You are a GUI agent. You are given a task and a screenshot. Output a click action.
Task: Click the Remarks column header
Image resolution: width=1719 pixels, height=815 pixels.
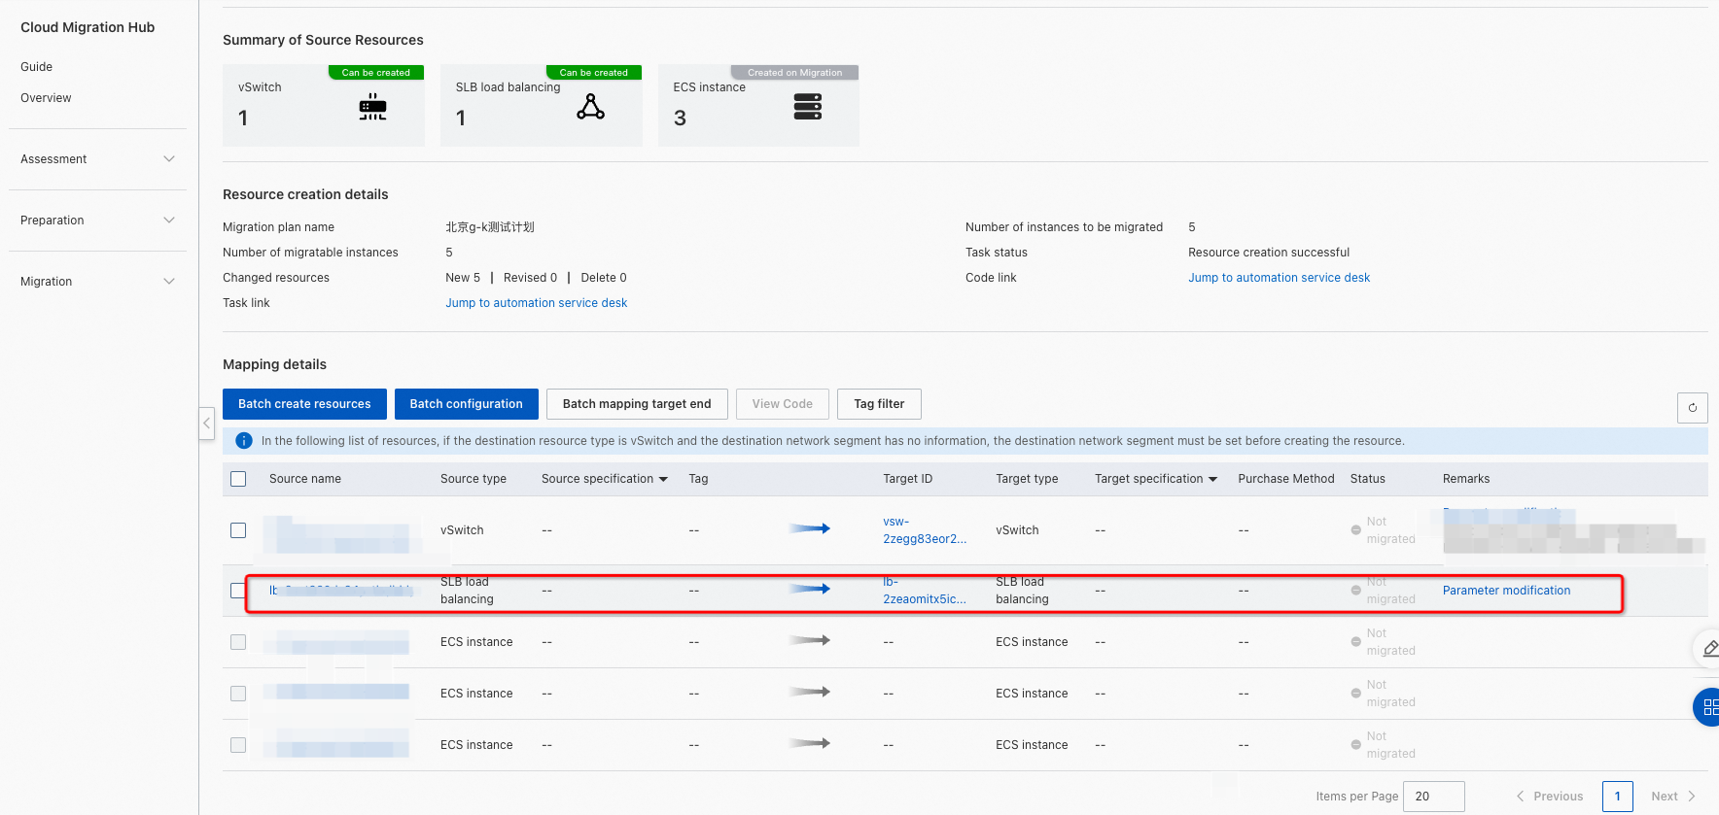click(1466, 479)
